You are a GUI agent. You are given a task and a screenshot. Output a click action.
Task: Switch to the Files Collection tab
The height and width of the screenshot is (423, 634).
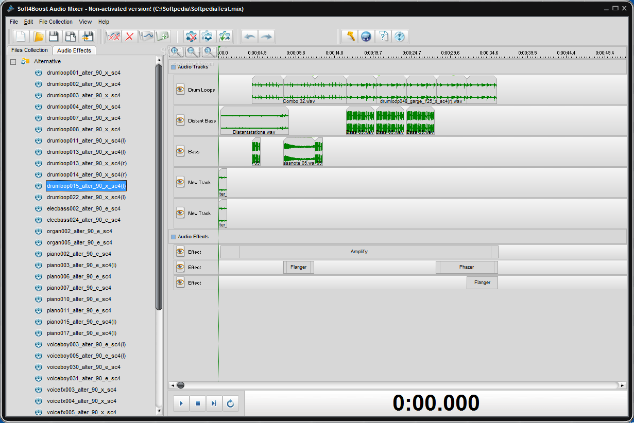pos(29,50)
